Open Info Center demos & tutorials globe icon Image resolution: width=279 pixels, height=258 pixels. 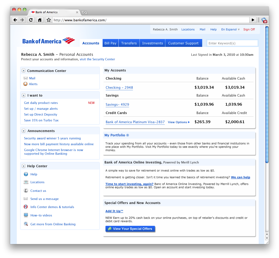(x=26, y=207)
